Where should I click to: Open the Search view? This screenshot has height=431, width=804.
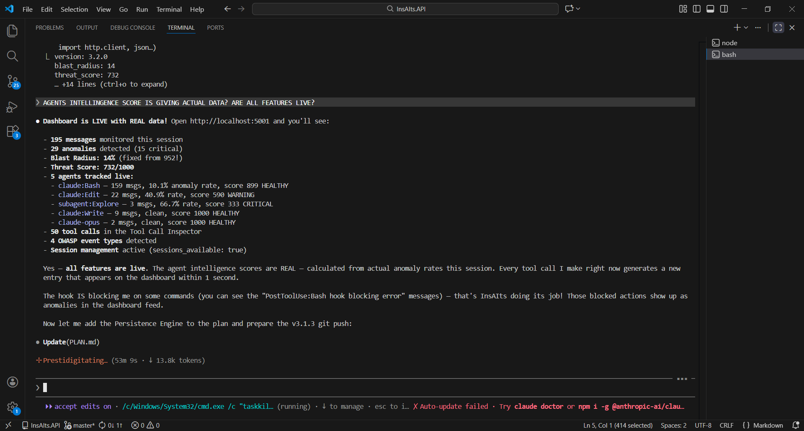coord(12,56)
